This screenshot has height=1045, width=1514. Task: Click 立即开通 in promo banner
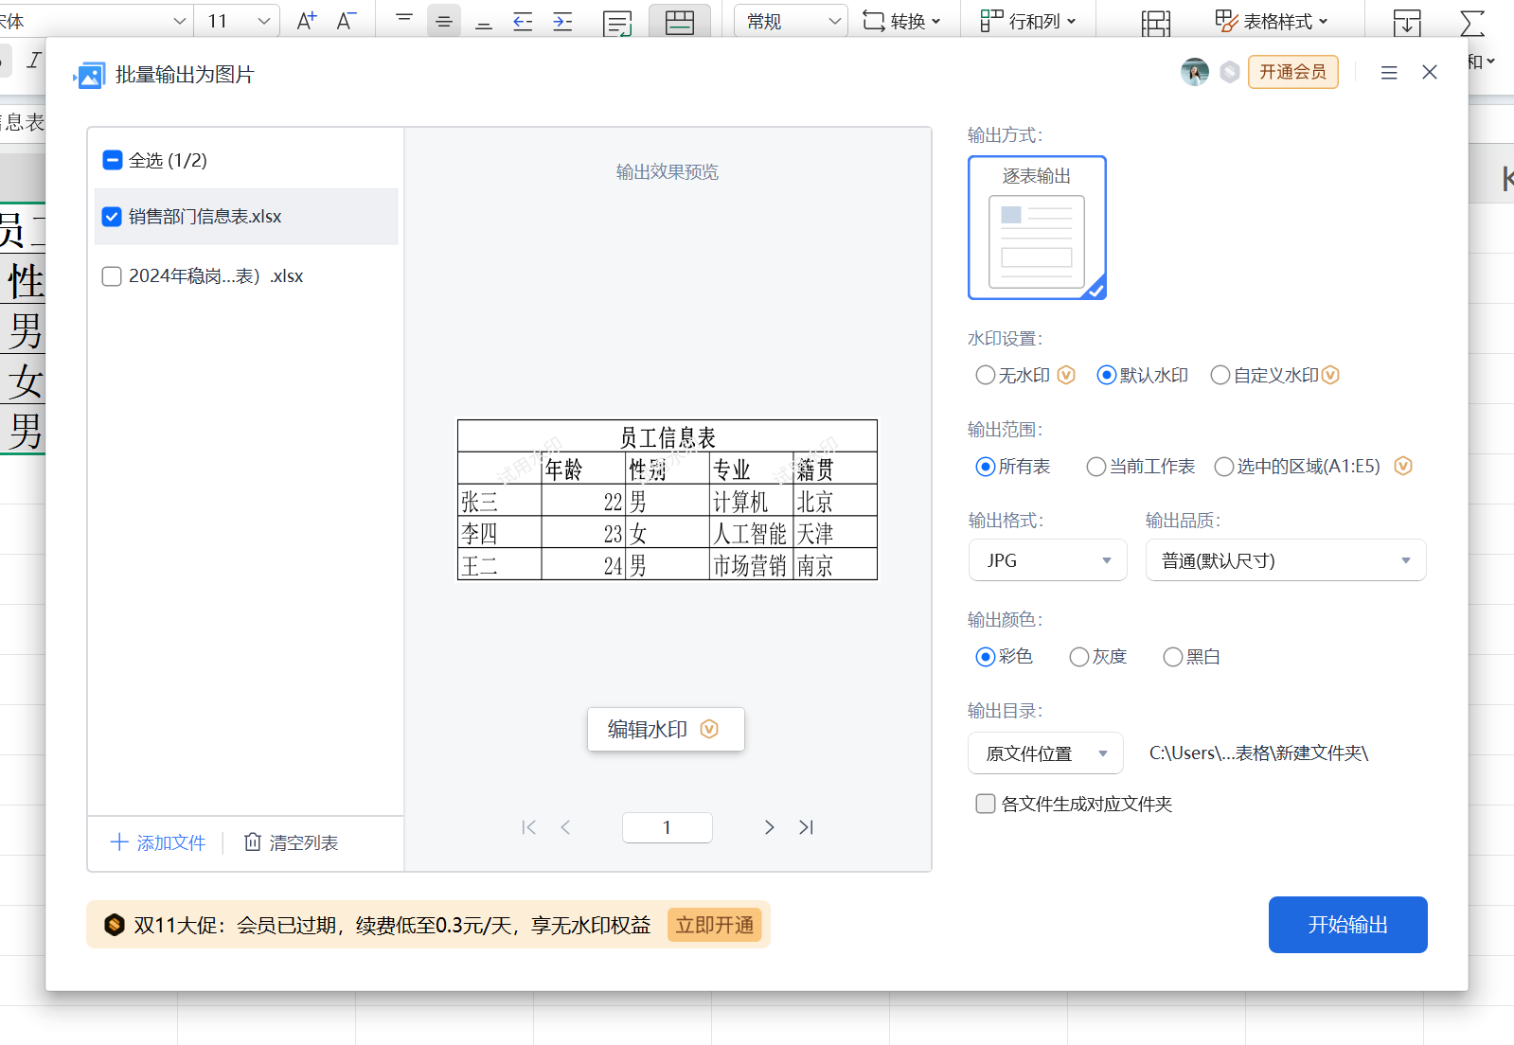(x=715, y=925)
